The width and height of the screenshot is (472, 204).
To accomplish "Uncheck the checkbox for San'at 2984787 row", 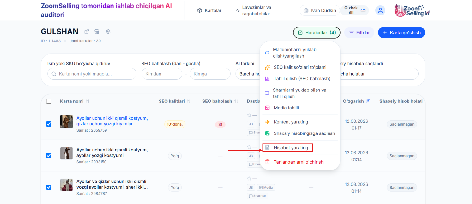I will 49,187.
